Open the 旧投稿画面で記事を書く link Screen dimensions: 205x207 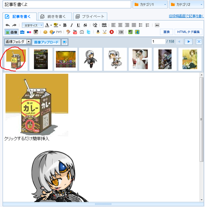tap(186, 16)
